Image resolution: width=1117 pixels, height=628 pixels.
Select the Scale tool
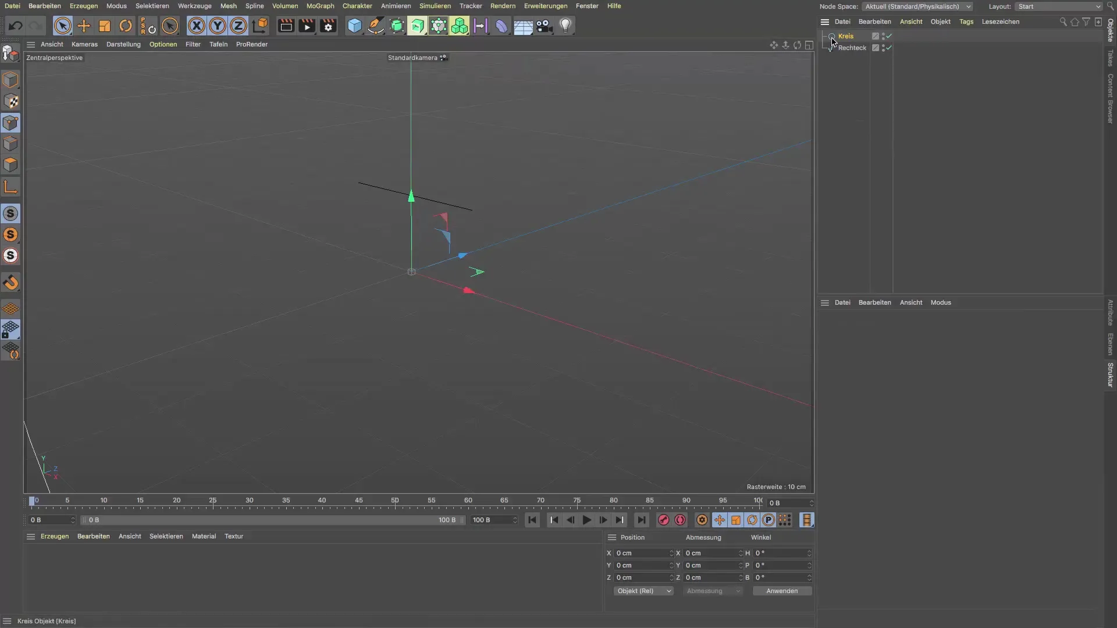[x=105, y=26]
